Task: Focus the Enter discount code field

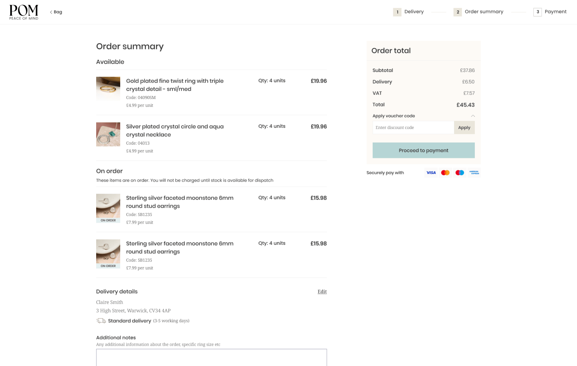Action: coord(413,127)
